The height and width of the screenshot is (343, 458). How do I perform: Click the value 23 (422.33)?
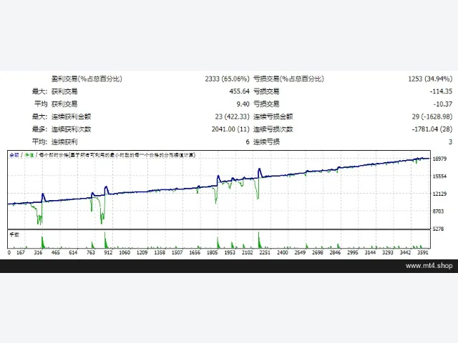(x=232, y=116)
